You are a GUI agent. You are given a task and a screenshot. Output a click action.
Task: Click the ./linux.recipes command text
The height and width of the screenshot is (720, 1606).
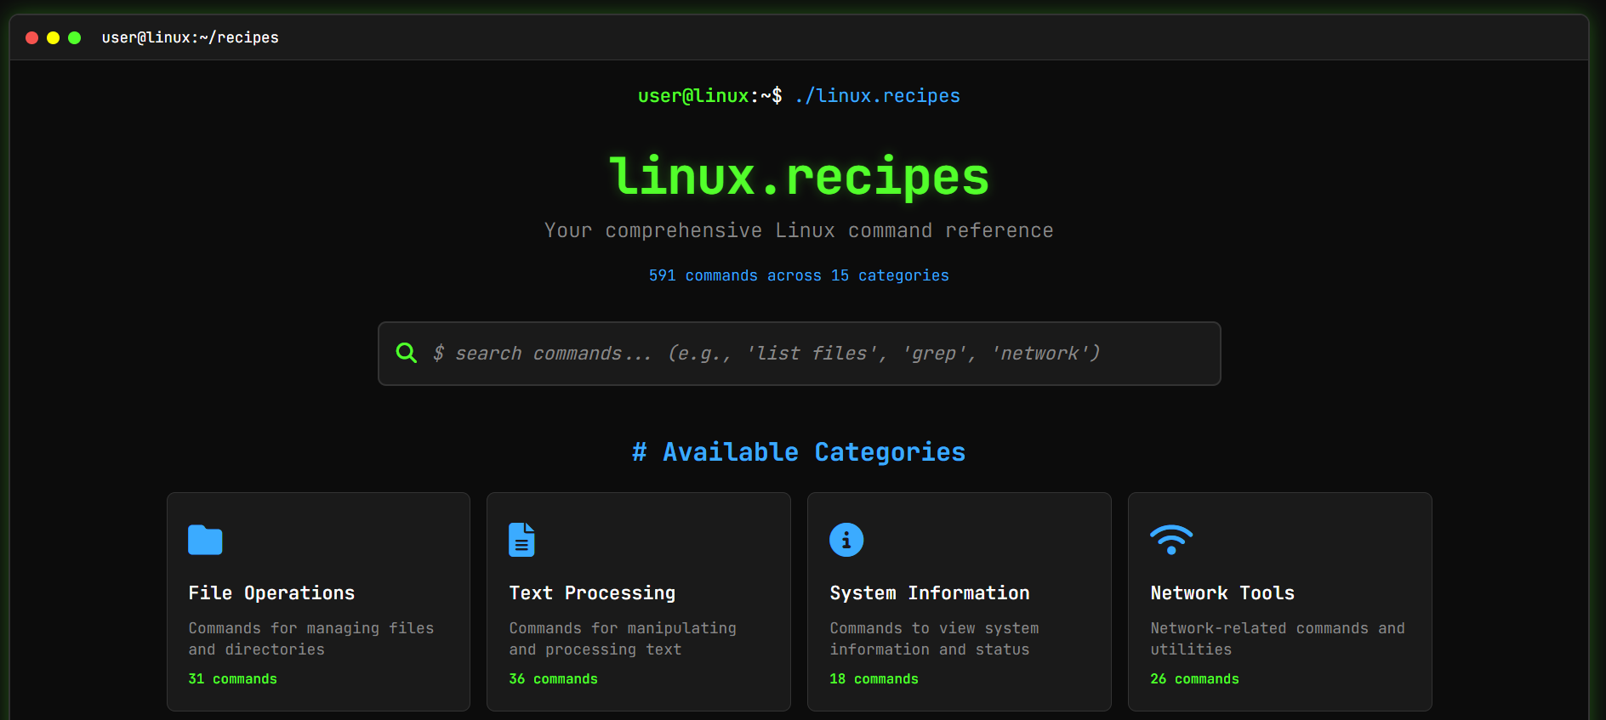coord(877,96)
